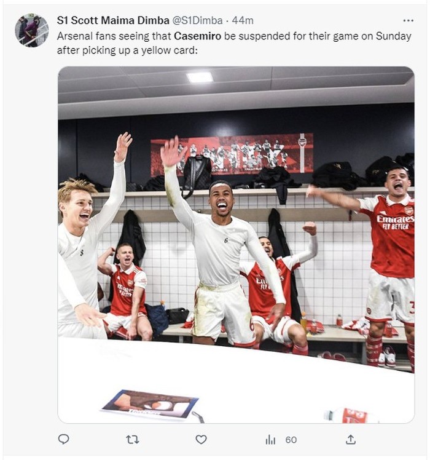Open the tweet via the 44m timestamp
Image resolution: width=430 pixels, height=460 pixels.
coord(243,21)
